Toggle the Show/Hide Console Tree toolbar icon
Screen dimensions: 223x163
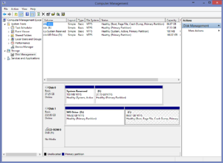tap(21, 14)
